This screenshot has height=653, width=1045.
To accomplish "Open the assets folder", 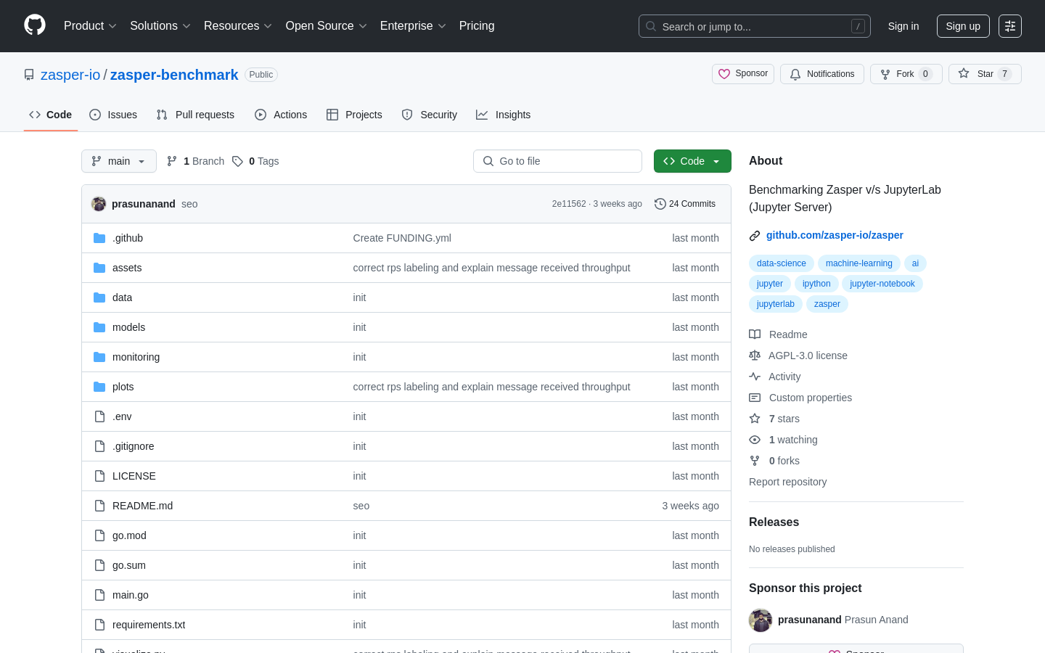I will point(127,268).
